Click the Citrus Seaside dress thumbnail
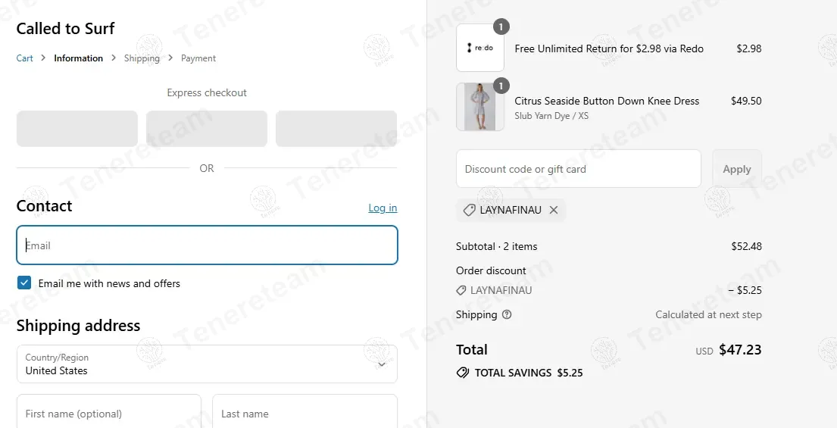The width and height of the screenshot is (837, 428). [479, 107]
